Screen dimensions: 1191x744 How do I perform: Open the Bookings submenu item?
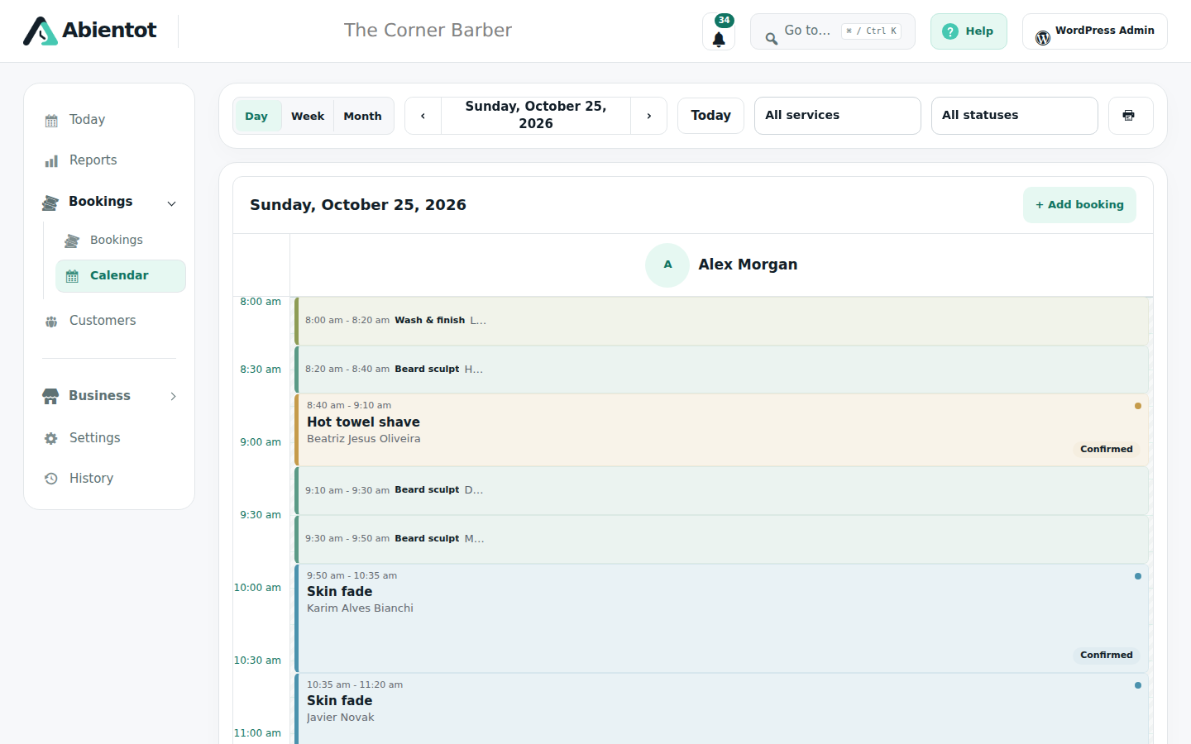coord(121,241)
